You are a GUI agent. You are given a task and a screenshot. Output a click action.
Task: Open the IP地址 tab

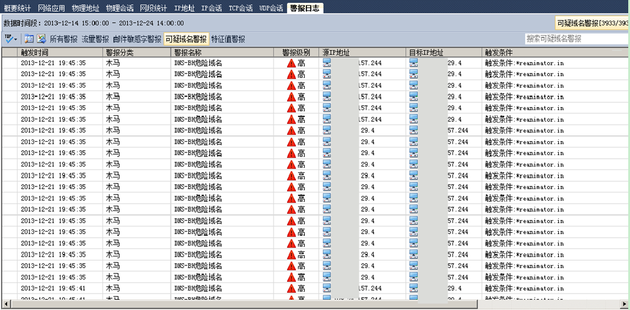pyautogui.click(x=185, y=8)
